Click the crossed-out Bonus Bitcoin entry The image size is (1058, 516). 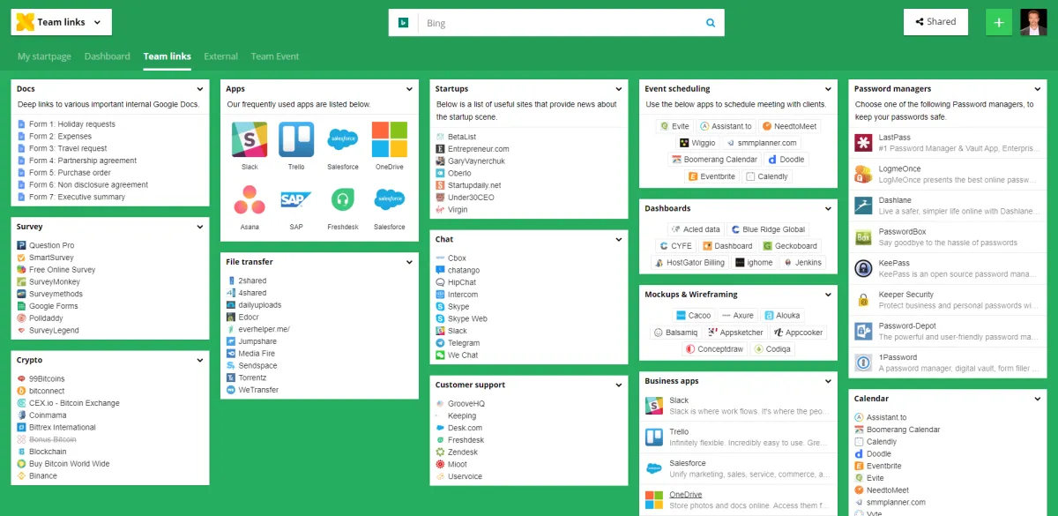pyautogui.click(x=53, y=439)
